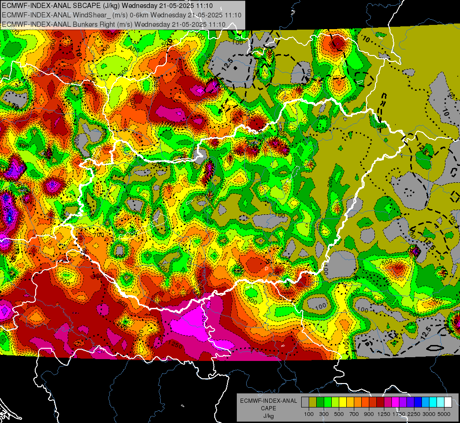Select the white swatch at the legend end
This screenshot has width=460, height=423.
pos(448,402)
